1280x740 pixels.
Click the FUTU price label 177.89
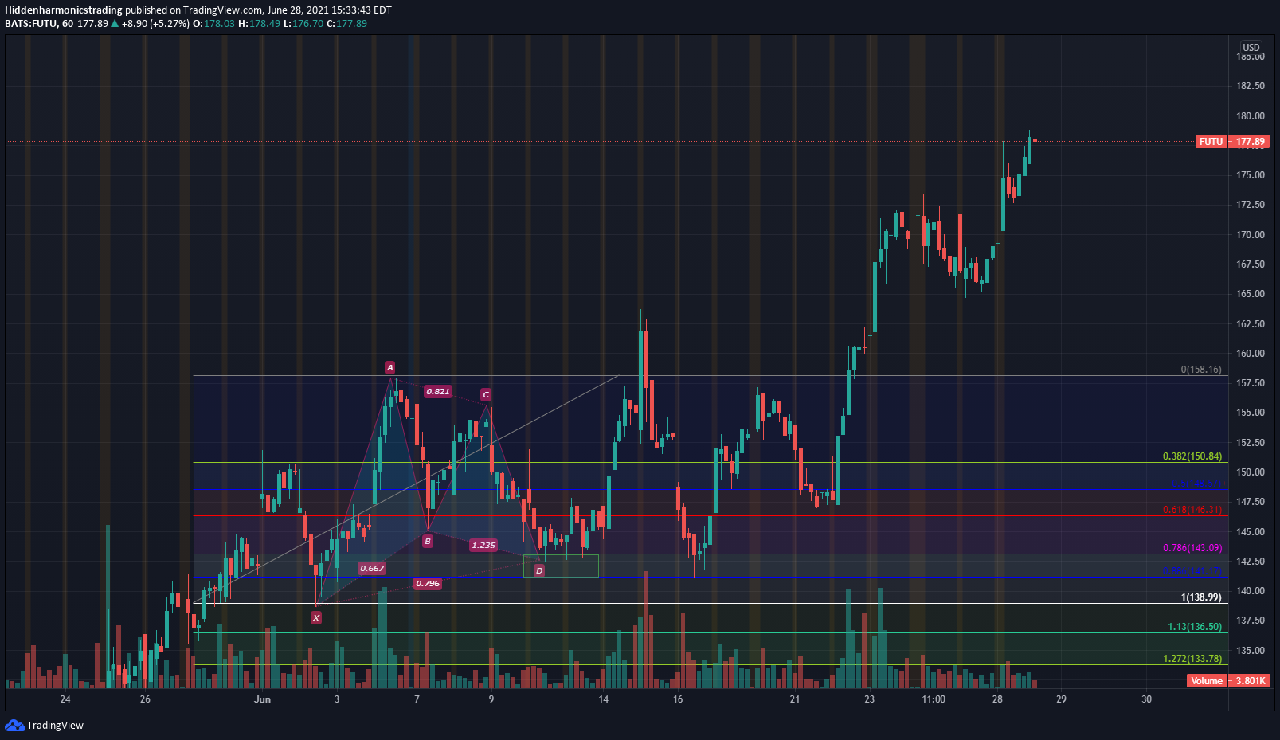tap(1232, 142)
